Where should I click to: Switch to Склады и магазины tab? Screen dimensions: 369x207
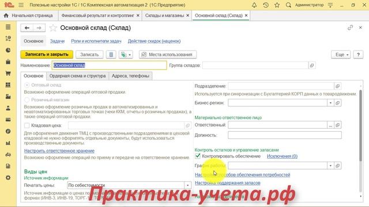pyautogui.click(x=164, y=16)
